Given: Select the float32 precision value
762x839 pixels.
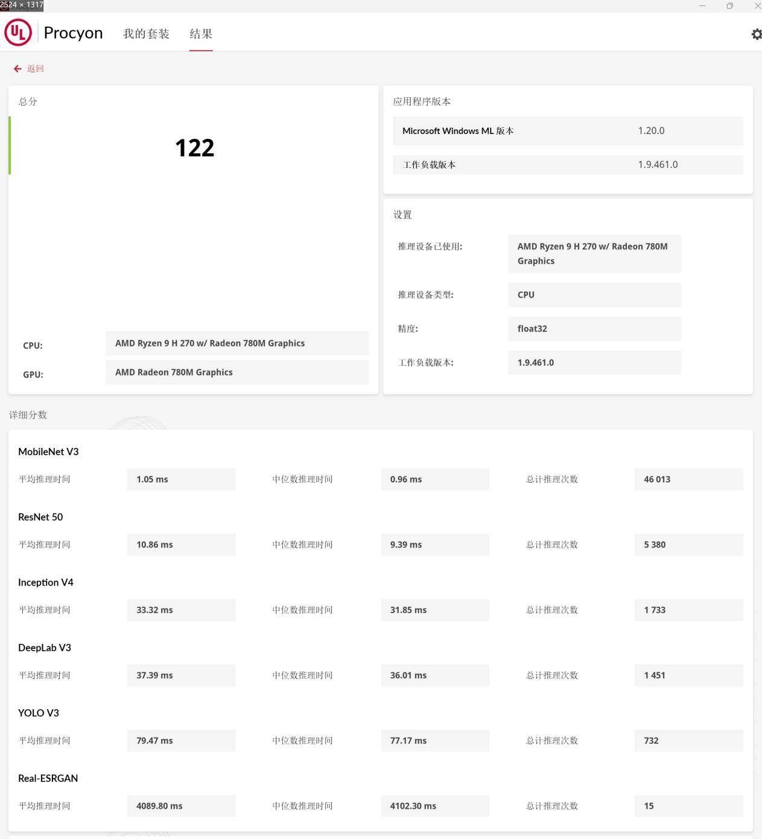Looking at the screenshot, I should point(594,329).
